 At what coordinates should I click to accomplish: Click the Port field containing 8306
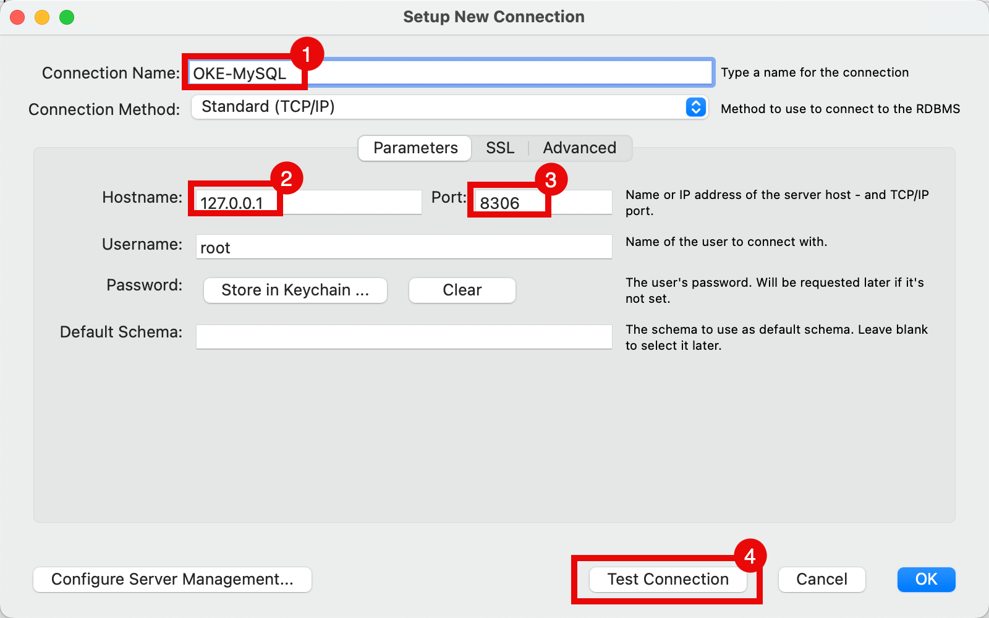pyautogui.click(x=578, y=203)
